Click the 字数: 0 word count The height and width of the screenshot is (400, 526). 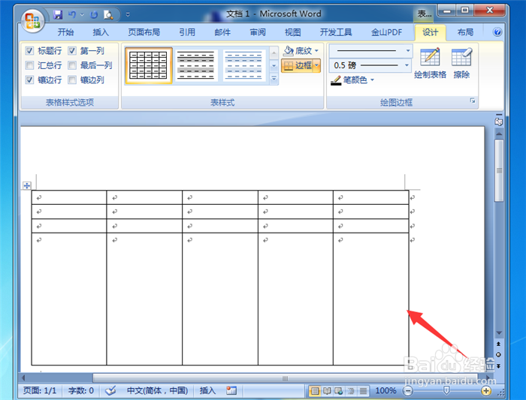coord(81,391)
